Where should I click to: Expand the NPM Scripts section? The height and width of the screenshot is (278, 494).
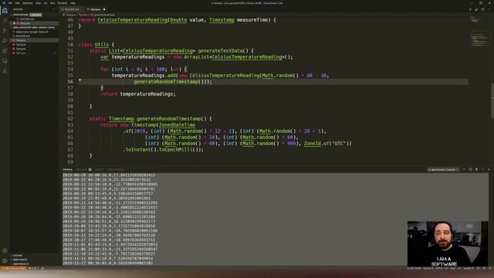pos(20,259)
